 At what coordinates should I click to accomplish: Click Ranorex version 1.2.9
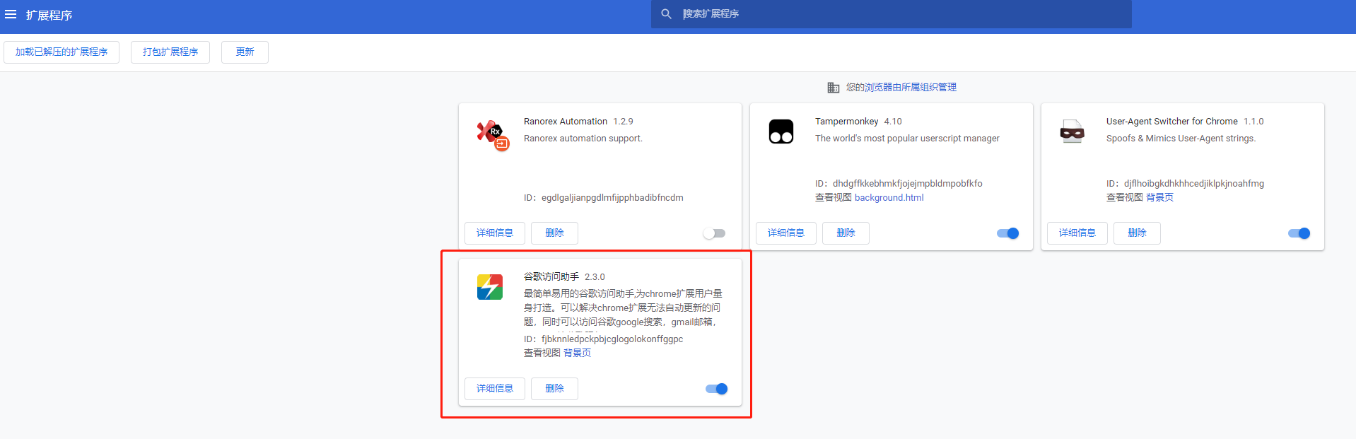coord(623,122)
